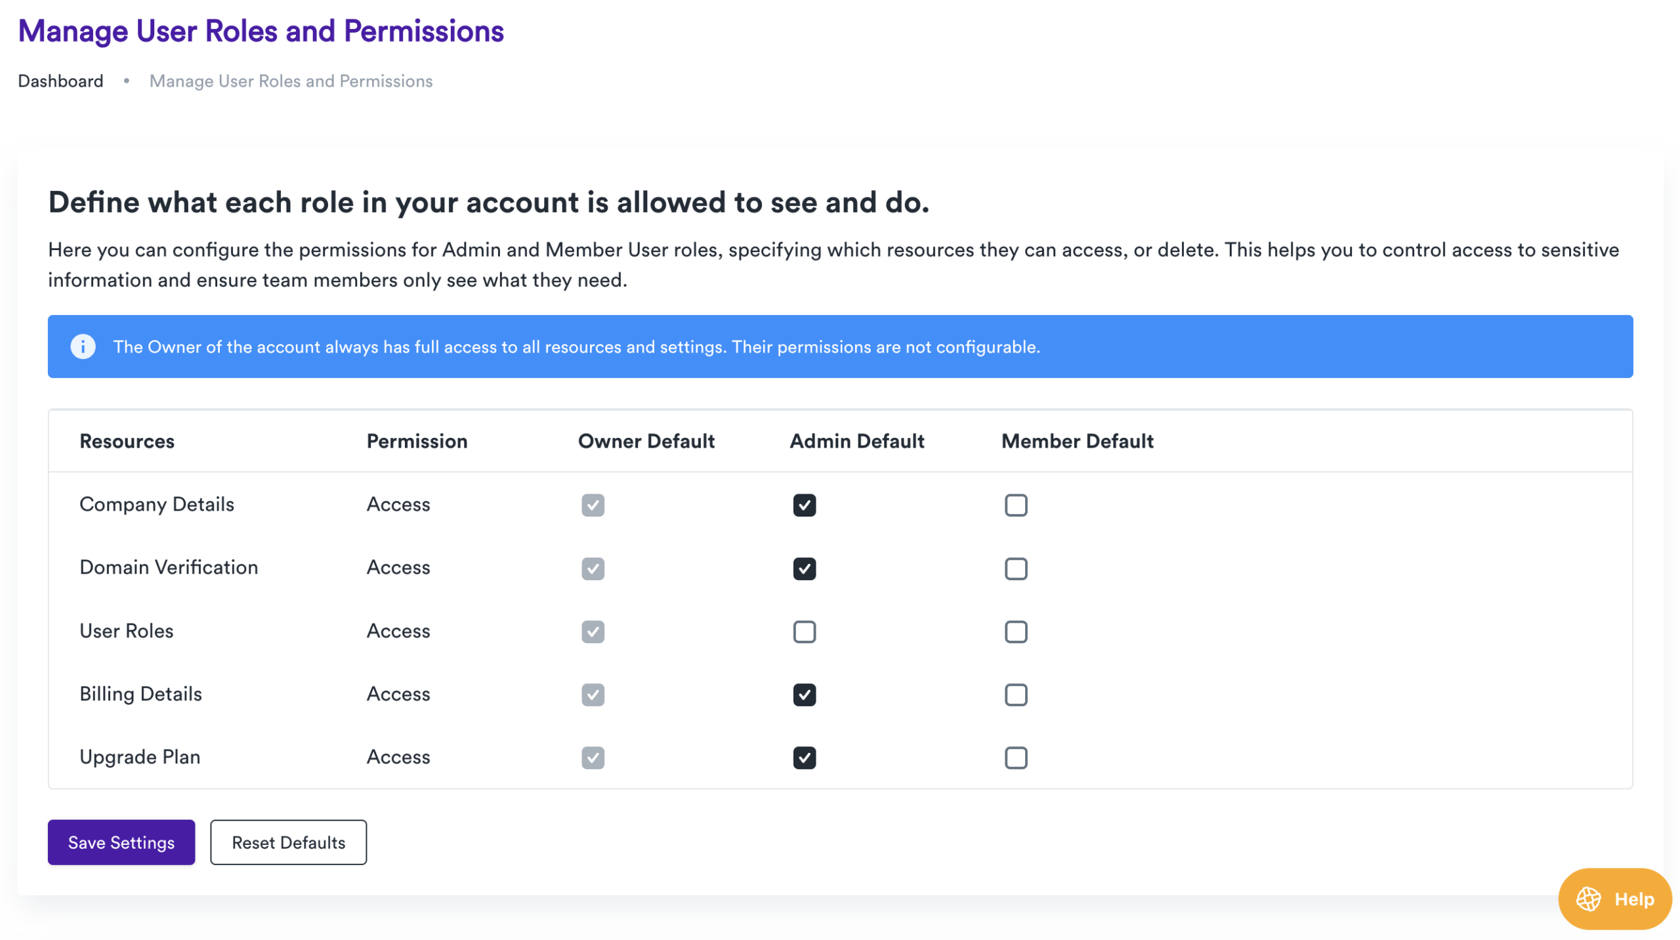The image size is (1680, 940).
Task: Enable Admin Default for User Roles
Action: [x=803, y=631]
